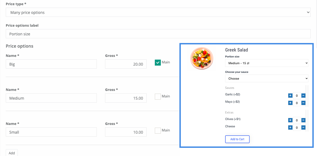Reduce Cheese count with minus icon

pos(303,128)
